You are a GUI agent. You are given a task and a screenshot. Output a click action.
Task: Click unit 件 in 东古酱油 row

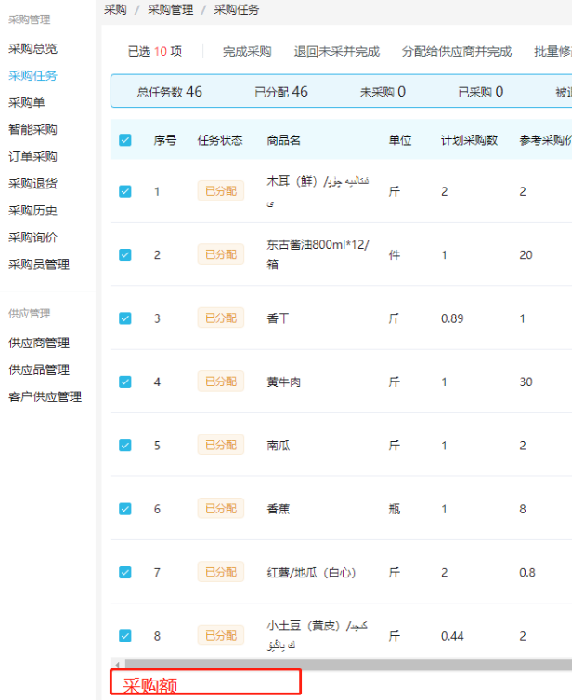(395, 255)
